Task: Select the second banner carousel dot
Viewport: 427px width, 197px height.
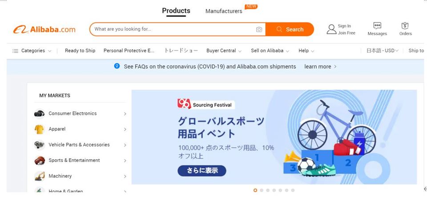Action: tap(262, 190)
